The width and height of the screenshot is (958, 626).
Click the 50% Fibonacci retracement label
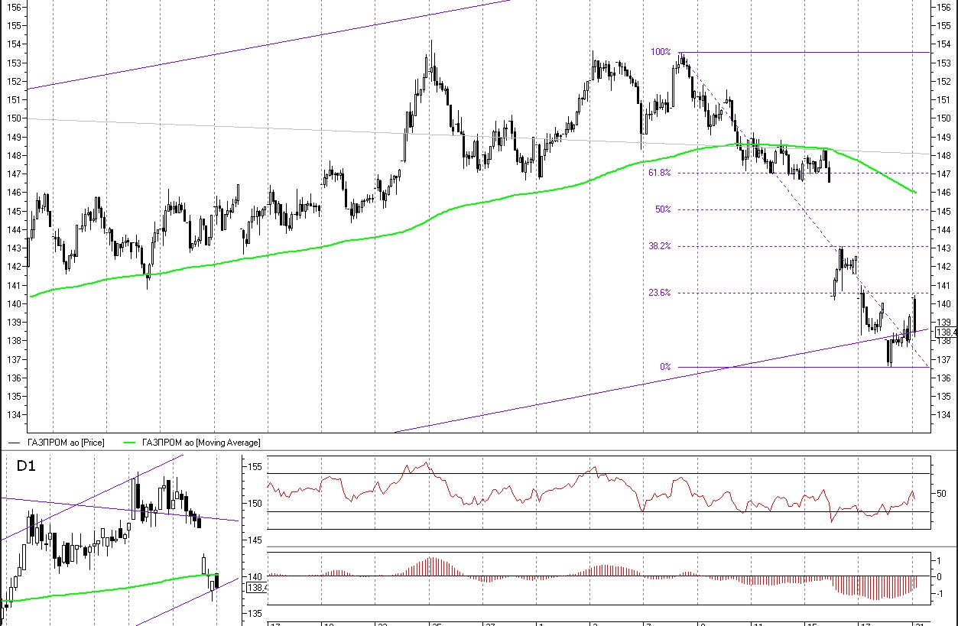coord(662,209)
